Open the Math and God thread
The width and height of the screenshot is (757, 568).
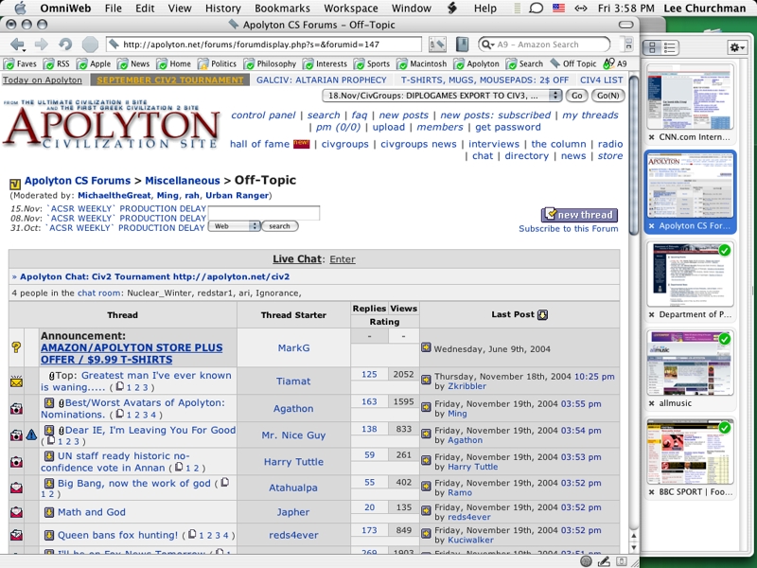point(92,512)
